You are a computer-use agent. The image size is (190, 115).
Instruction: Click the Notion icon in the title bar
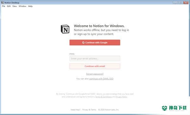coord(3,3)
